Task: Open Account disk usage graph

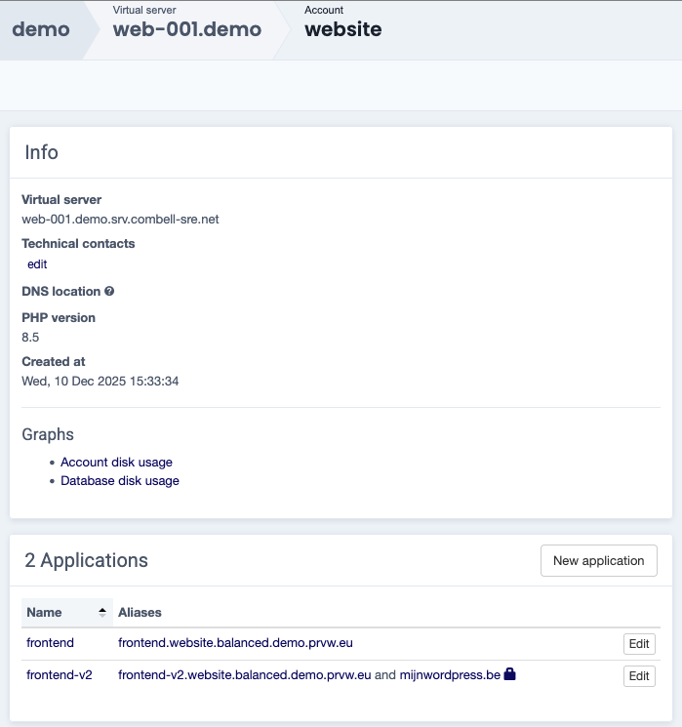Action: pos(116,463)
